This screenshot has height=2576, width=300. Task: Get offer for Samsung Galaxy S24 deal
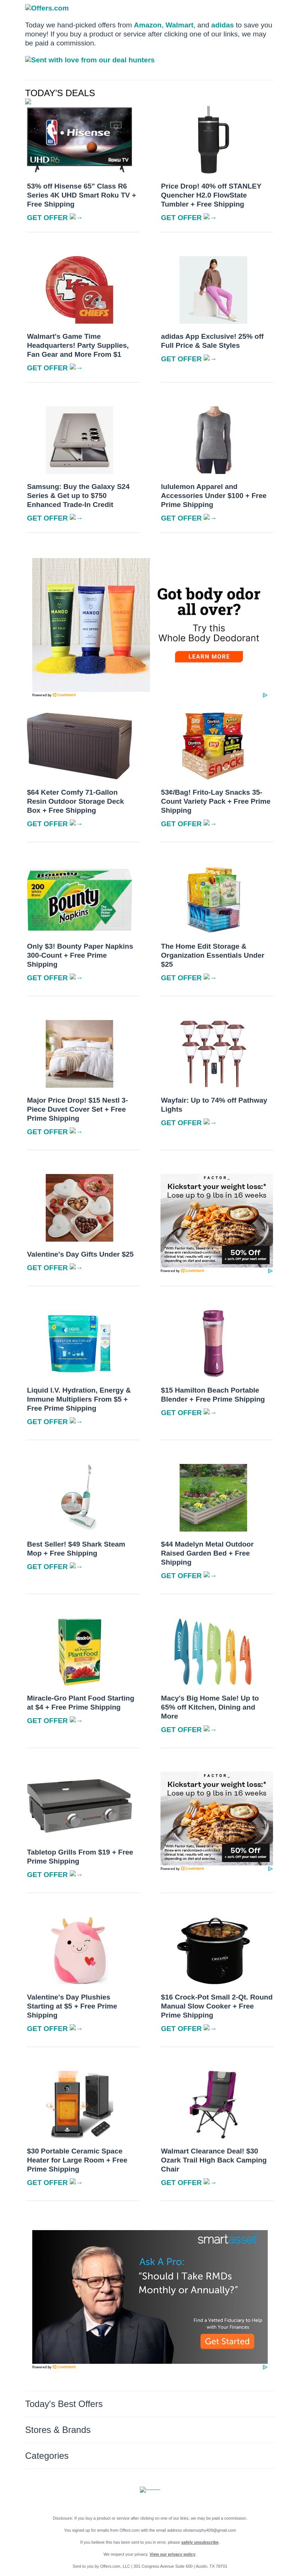(x=54, y=518)
